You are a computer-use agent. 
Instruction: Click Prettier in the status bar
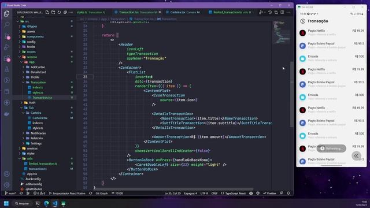point(269,193)
